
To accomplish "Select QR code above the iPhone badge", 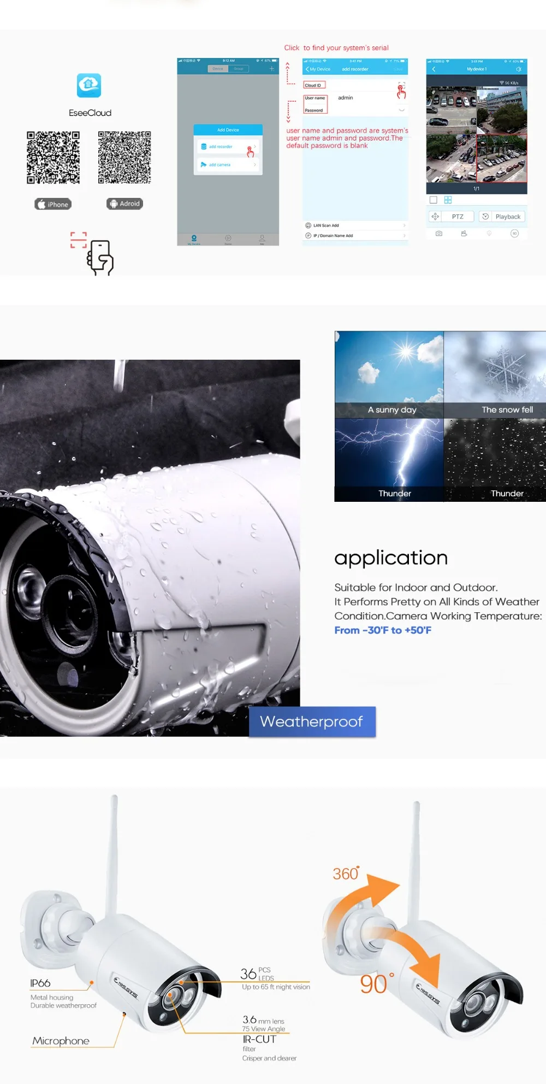I will (53, 157).
